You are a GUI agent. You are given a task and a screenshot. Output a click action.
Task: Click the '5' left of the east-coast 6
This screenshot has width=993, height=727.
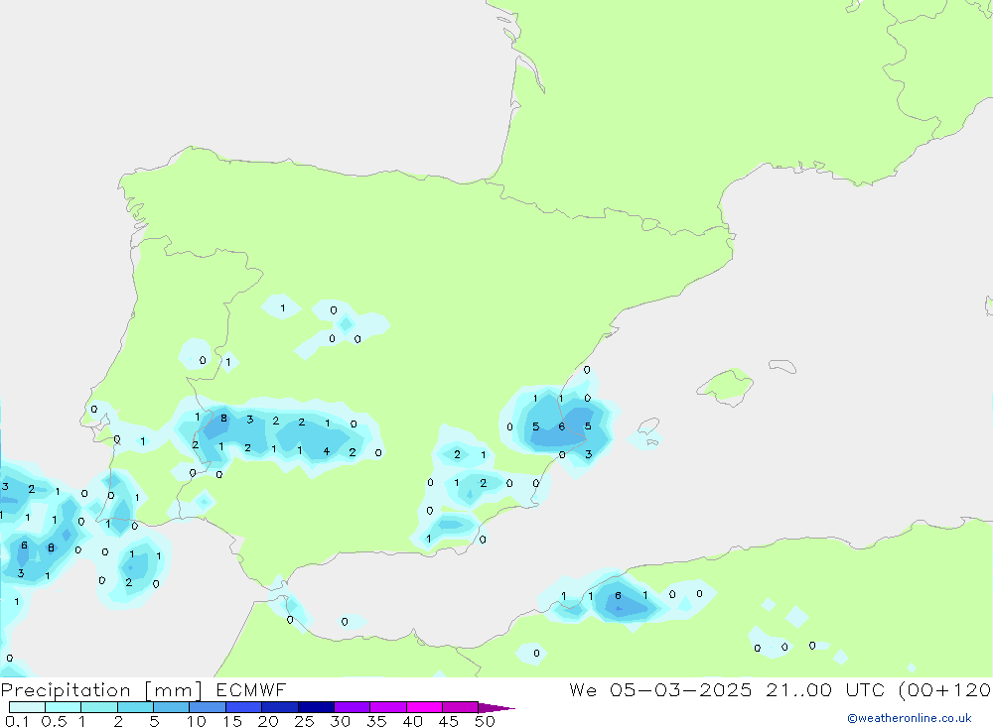pos(536,426)
